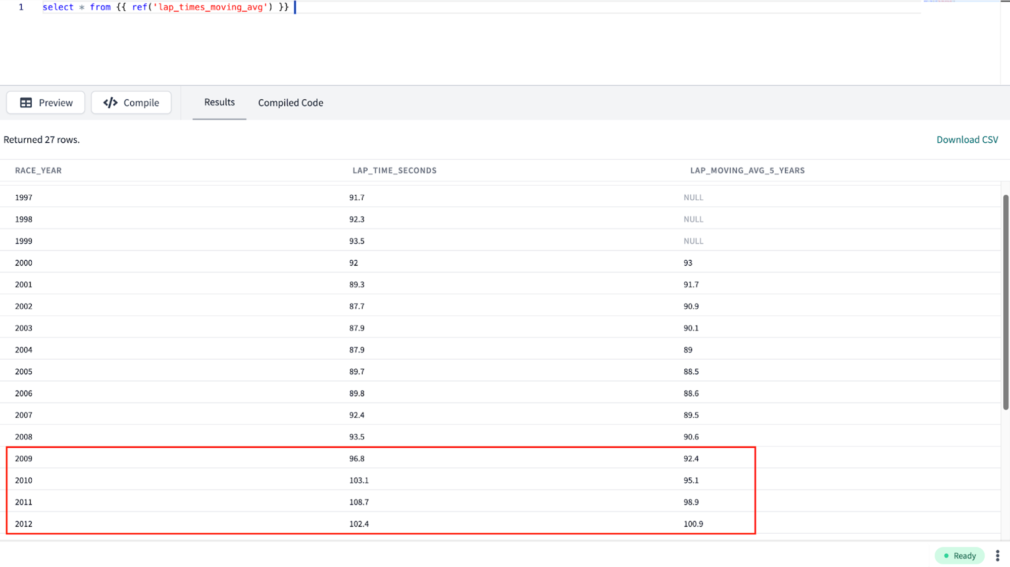This screenshot has height=567, width=1010.
Task: Click the LAP_MOVING_AVG_5_YEARS column header
Action: point(747,171)
